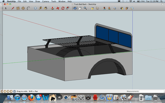Viewport: 165px width, 103px height.
Task: Select the Paint Bucket tool
Action: tap(46, 8)
